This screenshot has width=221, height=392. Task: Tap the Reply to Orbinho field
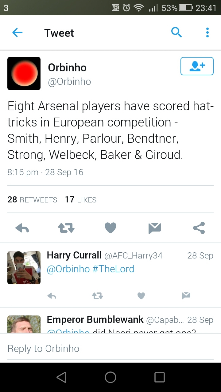110,349
